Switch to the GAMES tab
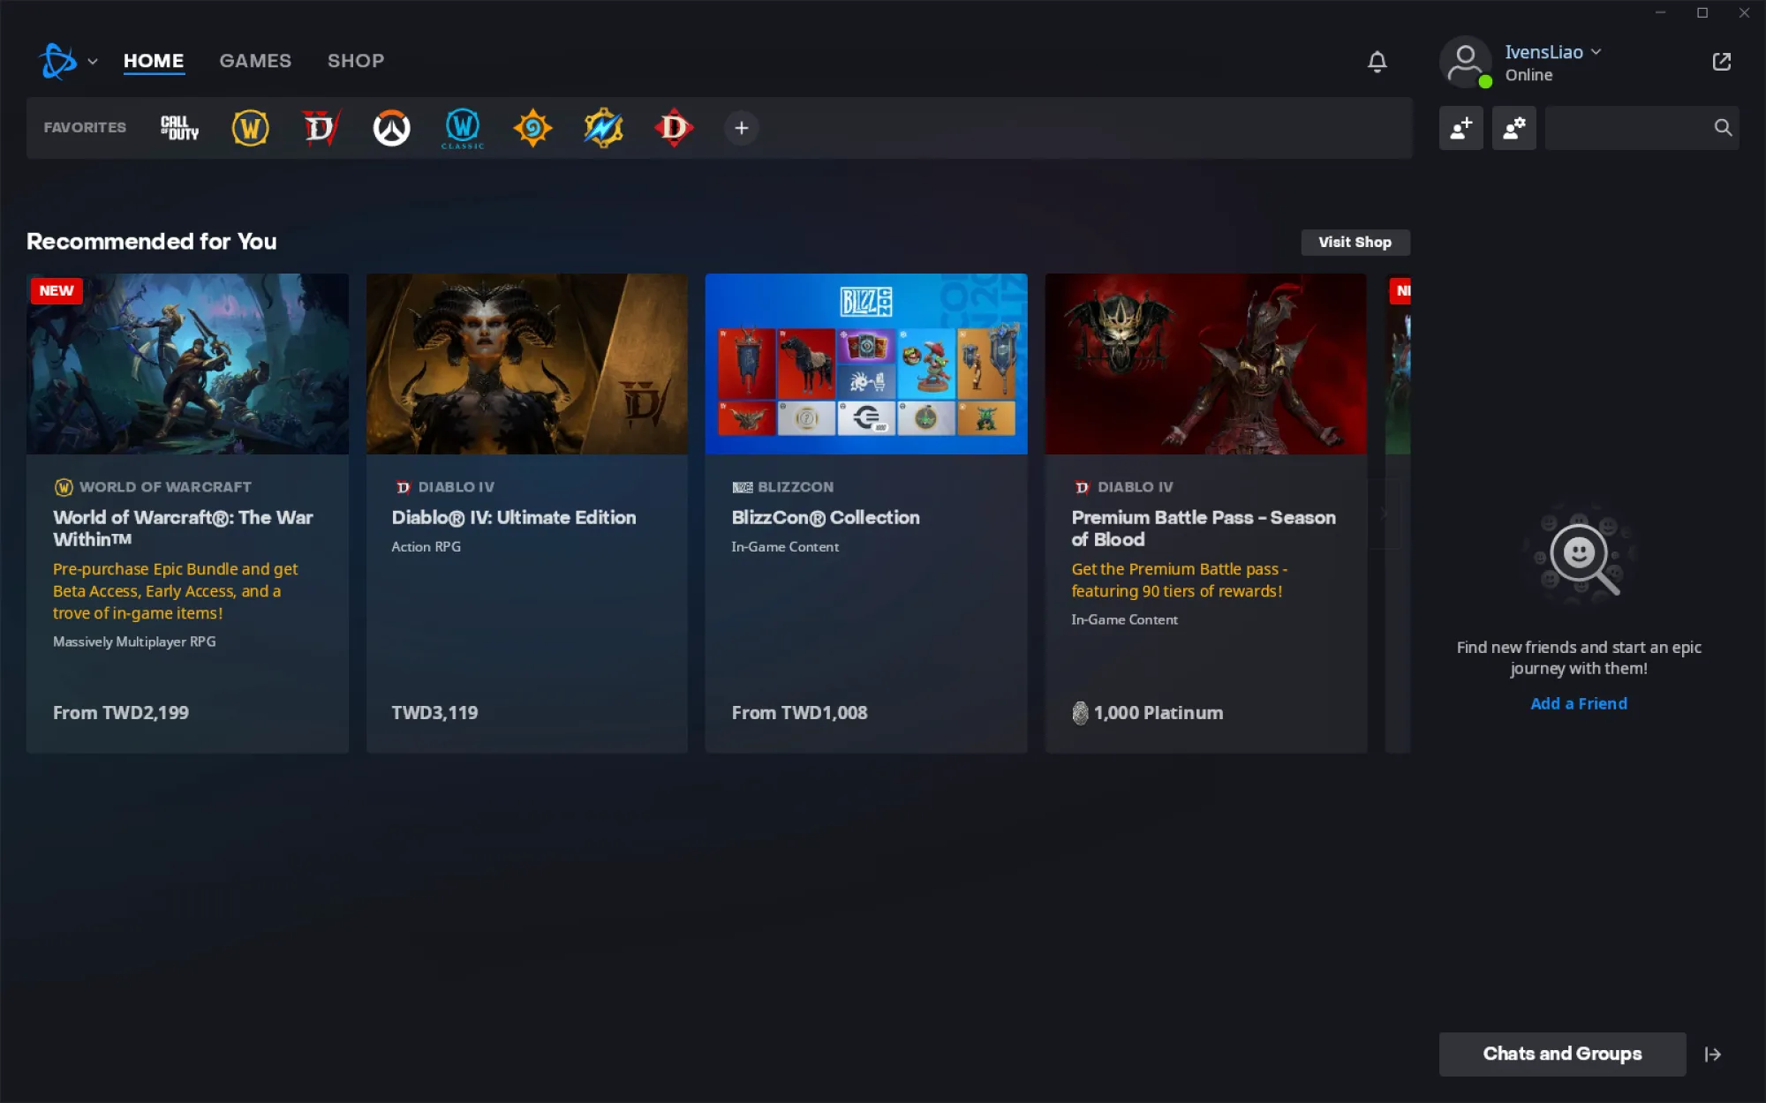 click(255, 61)
